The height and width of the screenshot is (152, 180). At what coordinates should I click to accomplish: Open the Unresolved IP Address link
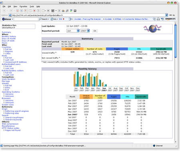16,62
